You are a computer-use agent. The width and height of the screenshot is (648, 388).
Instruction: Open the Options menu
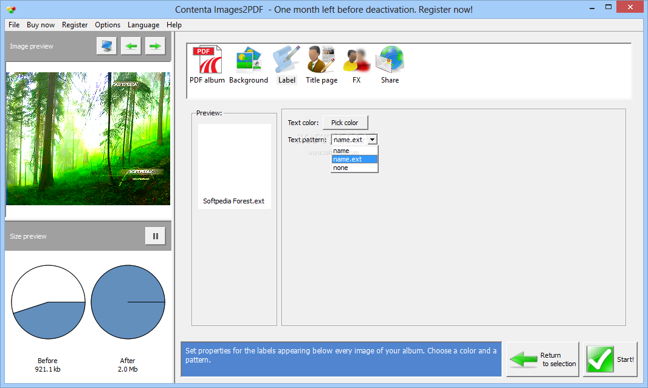coord(108,25)
